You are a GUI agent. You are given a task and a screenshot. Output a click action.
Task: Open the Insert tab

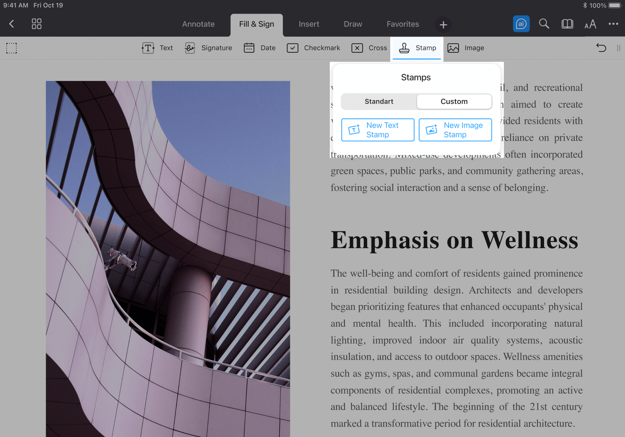tap(309, 24)
